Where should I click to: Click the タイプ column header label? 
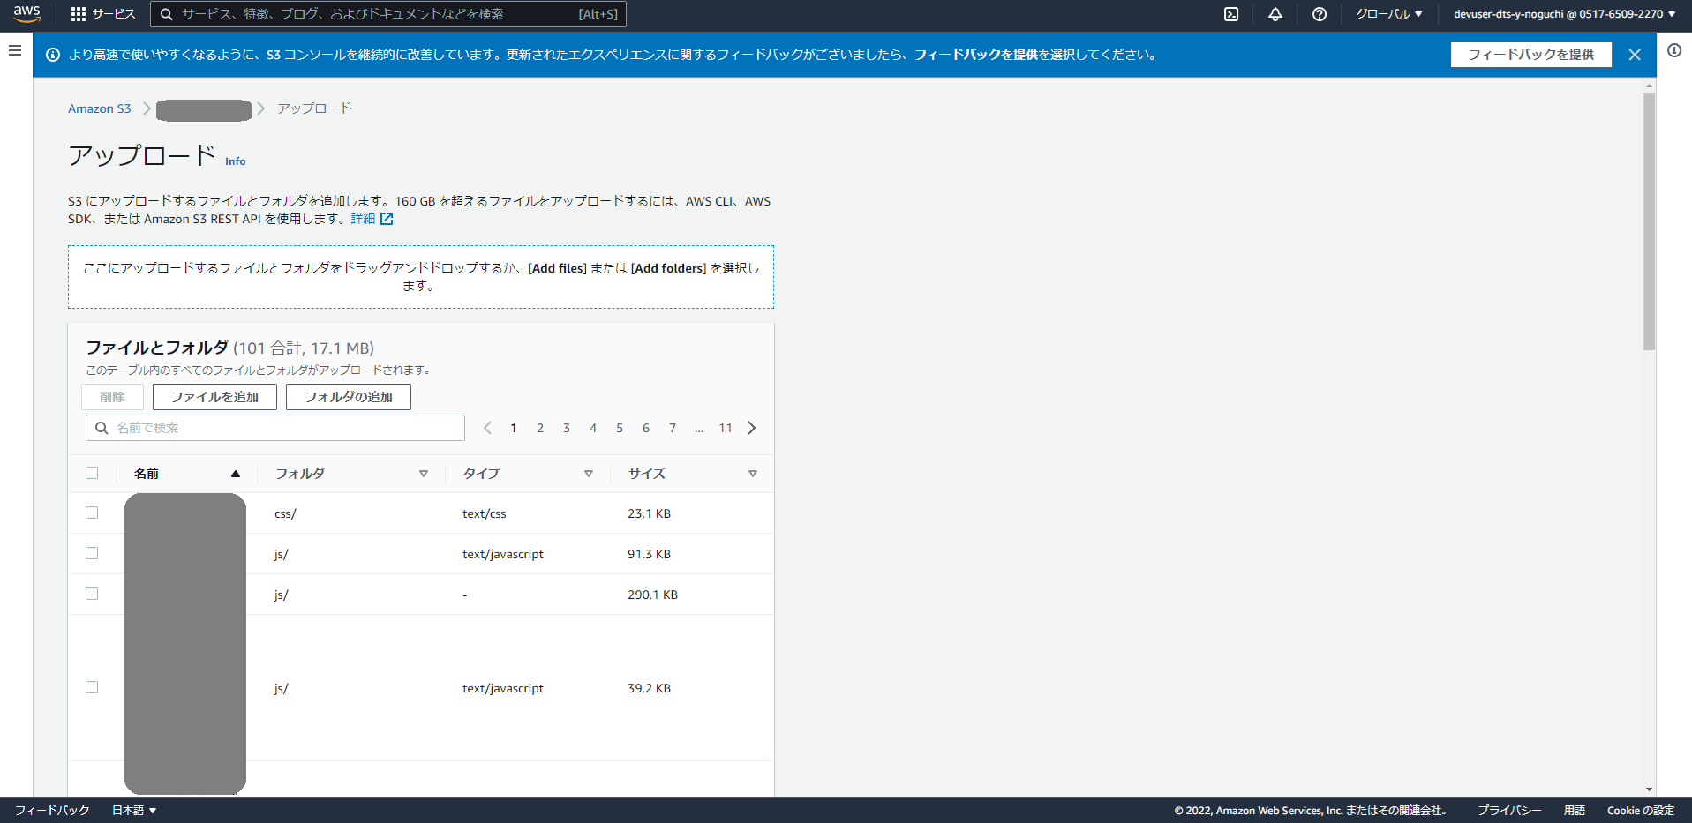coord(482,474)
